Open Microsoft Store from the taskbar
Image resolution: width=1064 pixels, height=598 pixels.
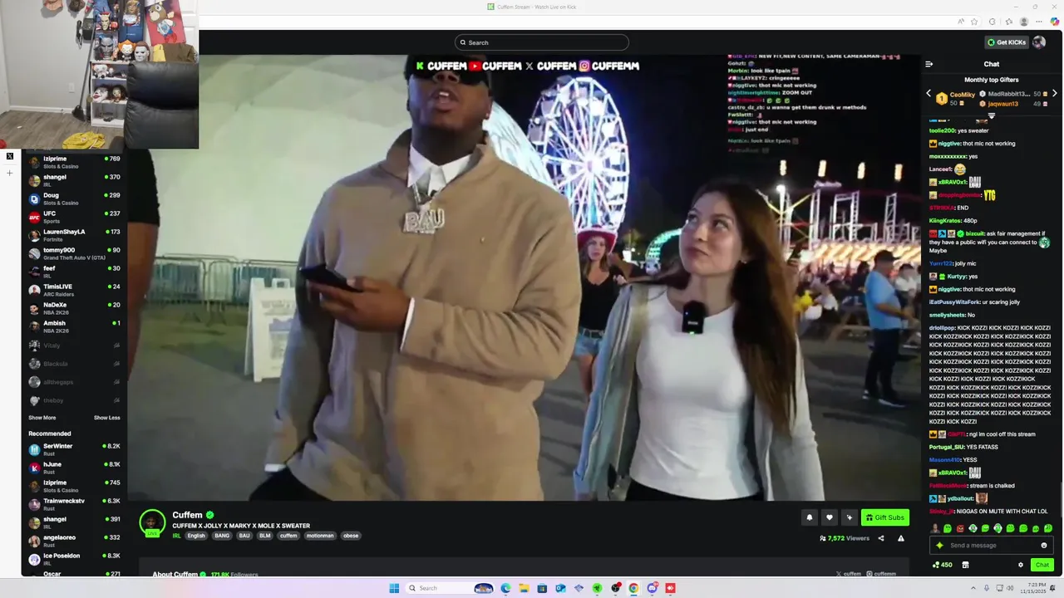[x=542, y=588]
